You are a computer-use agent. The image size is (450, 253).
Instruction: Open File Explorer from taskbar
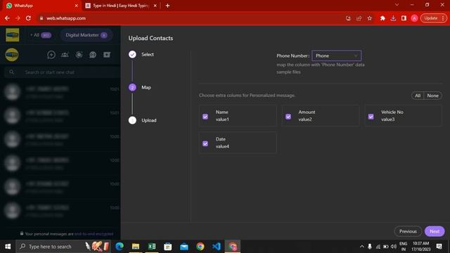pos(136,247)
